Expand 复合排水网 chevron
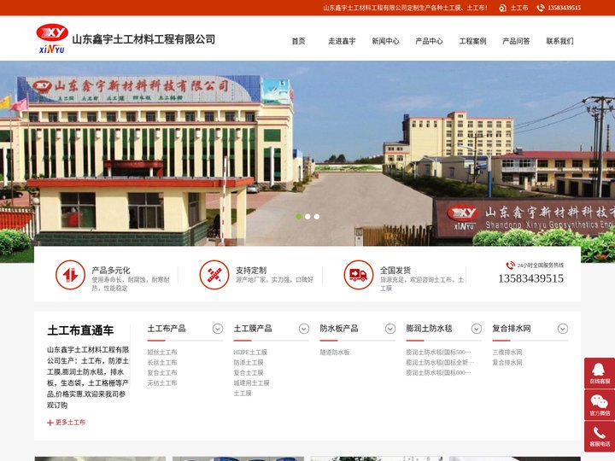 point(563,329)
